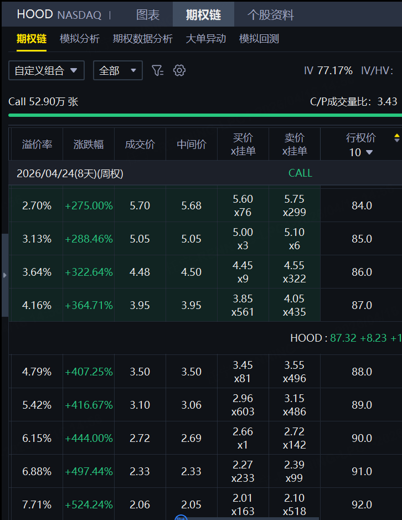Click bid price 3.85 x561

[243, 305]
